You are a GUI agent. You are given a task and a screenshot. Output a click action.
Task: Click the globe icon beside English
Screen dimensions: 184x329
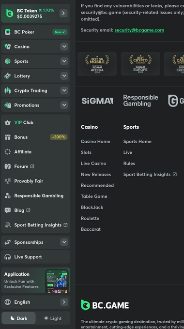(8, 302)
